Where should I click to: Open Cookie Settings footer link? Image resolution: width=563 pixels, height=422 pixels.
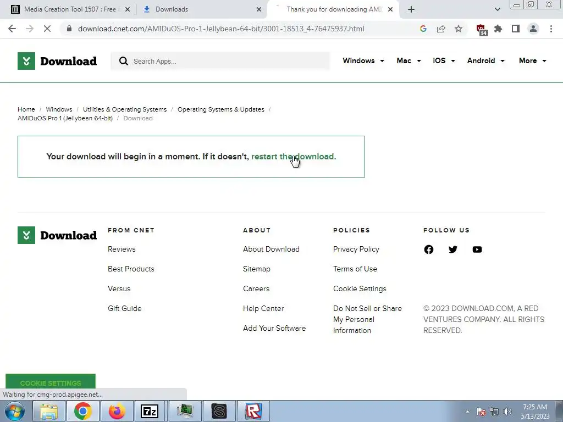pos(360,288)
